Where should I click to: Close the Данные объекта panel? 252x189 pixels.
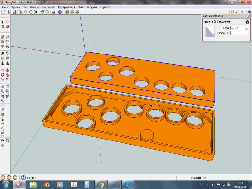coord(249,16)
